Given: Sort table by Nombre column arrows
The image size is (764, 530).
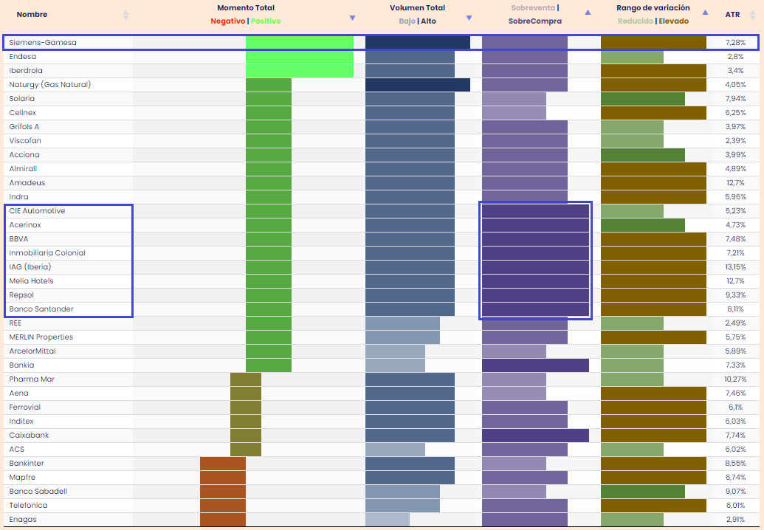Looking at the screenshot, I should coord(125,15).
